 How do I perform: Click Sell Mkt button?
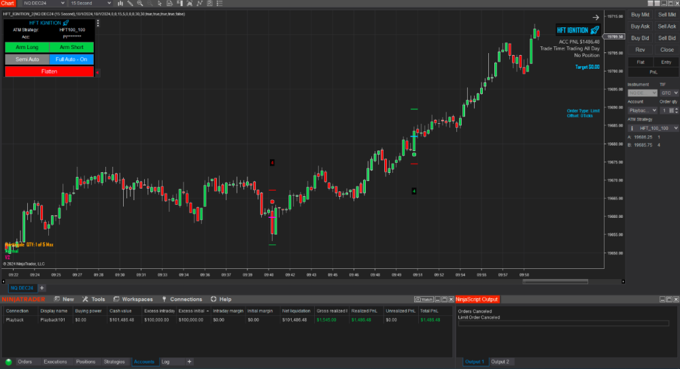click(x=667, y=15)
